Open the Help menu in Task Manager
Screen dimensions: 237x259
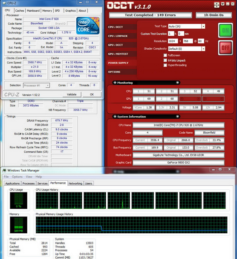pyautogui.click(x=39, y=177)
